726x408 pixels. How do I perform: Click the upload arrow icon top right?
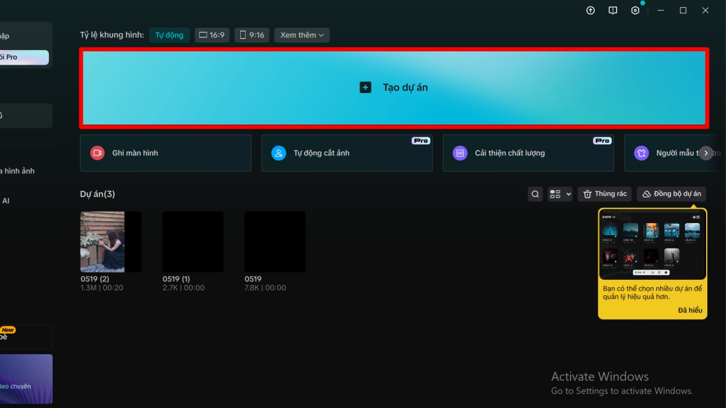tap(590, 10)
